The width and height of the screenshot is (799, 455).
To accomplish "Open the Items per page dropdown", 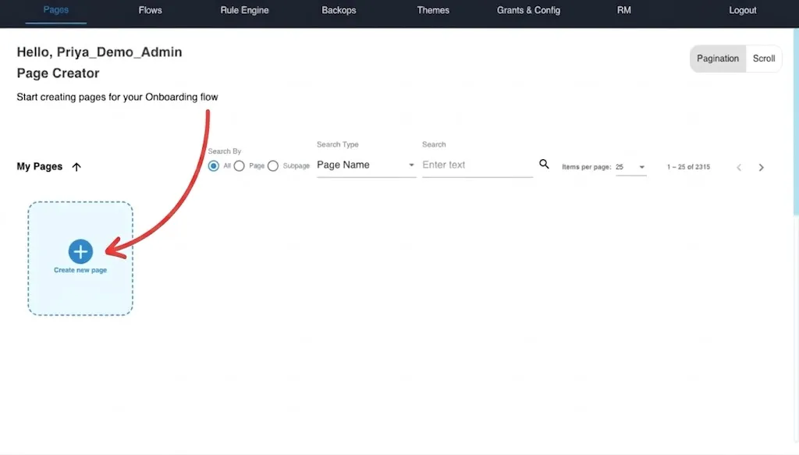I will 630,167.
